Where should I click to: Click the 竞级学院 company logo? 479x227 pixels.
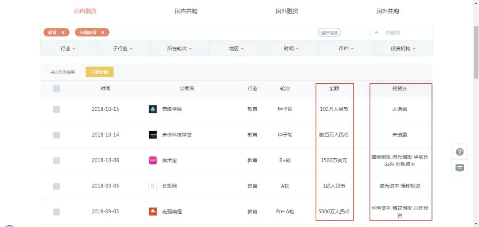click(x=153, y=109)
